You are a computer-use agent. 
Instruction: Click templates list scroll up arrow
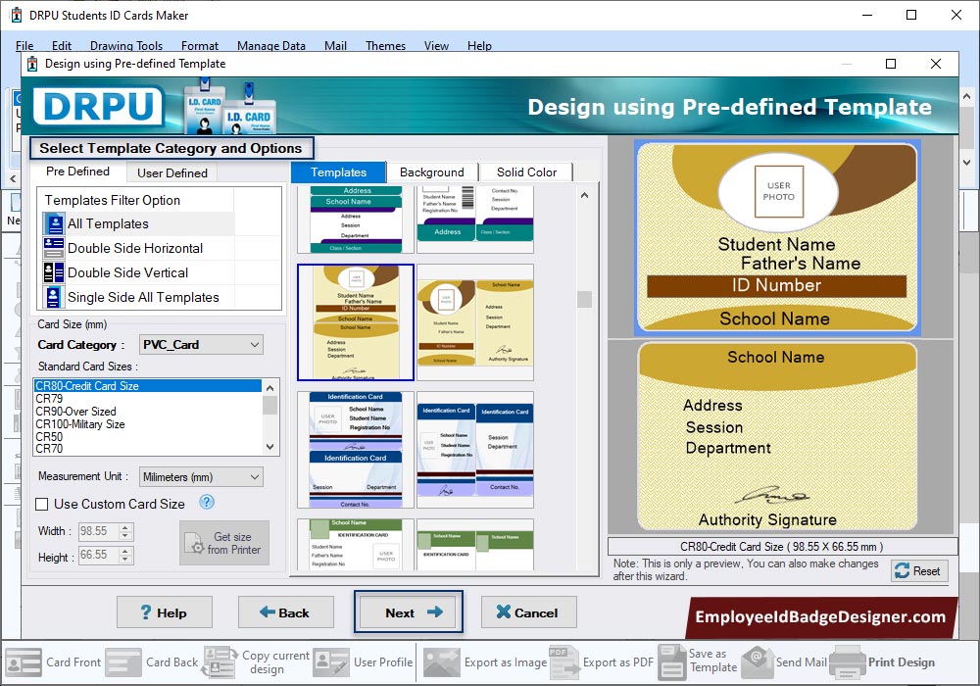coord(584,195)
